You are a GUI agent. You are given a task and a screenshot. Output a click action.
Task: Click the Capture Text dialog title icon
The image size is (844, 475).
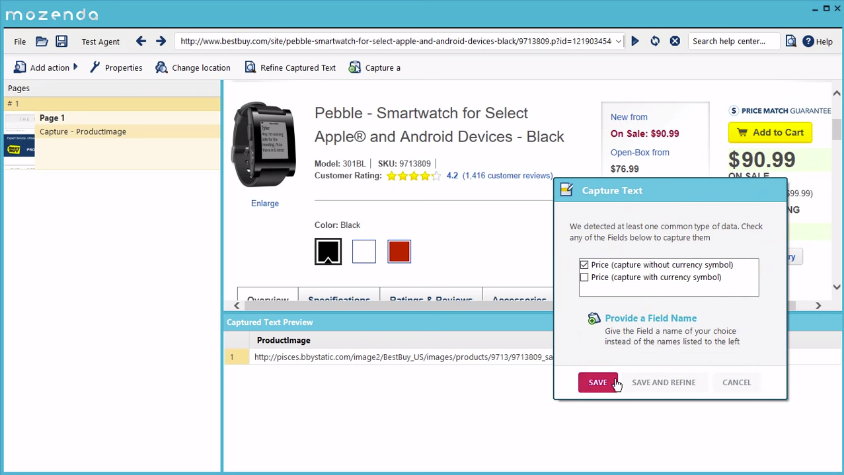(x=566, y=190)
